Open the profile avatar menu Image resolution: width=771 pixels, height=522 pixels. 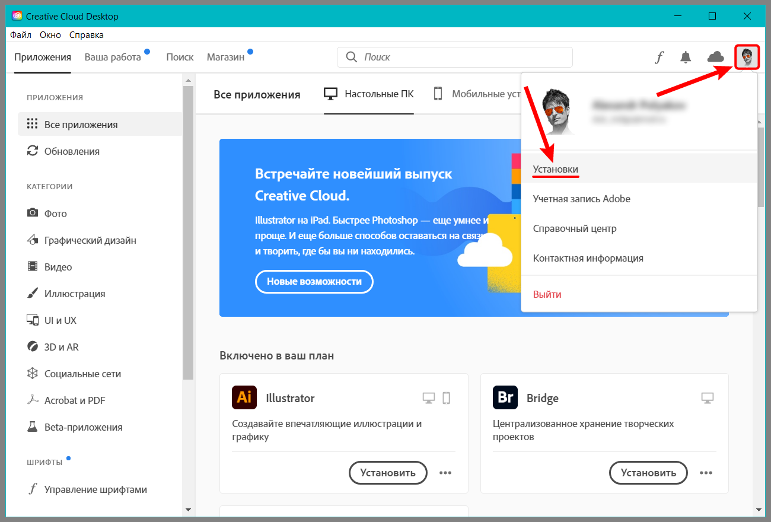(747, 58)
